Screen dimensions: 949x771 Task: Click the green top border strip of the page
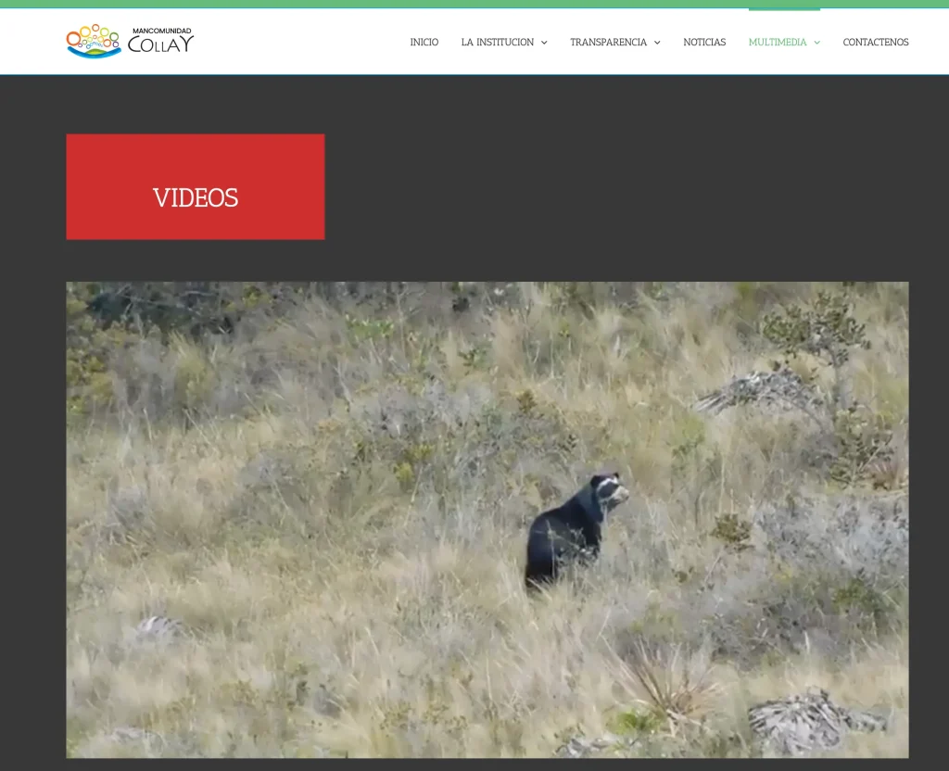(474, 3)
